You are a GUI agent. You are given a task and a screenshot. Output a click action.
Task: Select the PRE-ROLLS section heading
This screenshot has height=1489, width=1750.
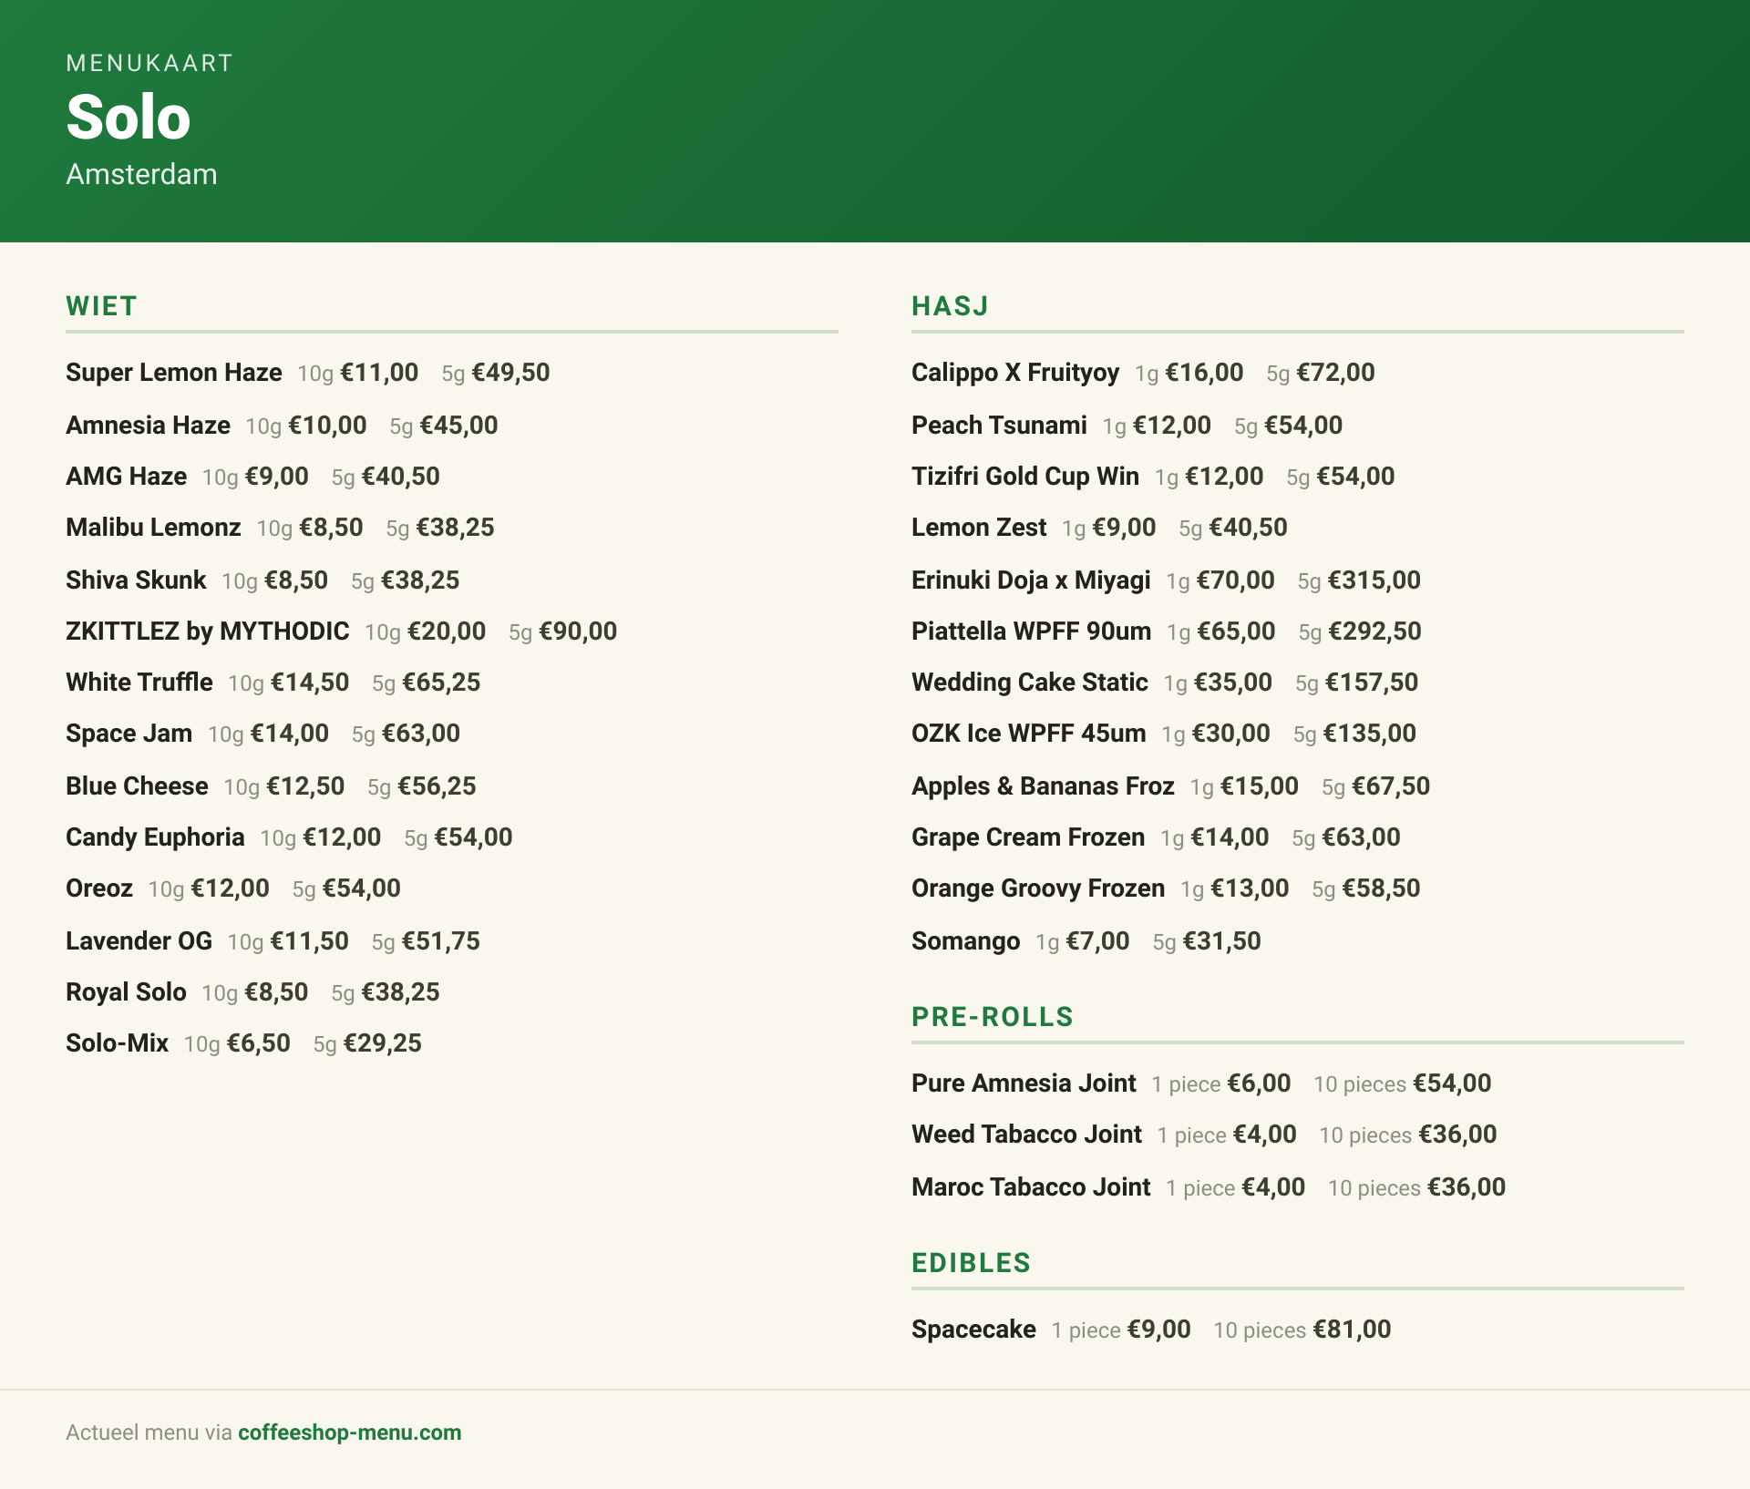(x=993, y=1017)
